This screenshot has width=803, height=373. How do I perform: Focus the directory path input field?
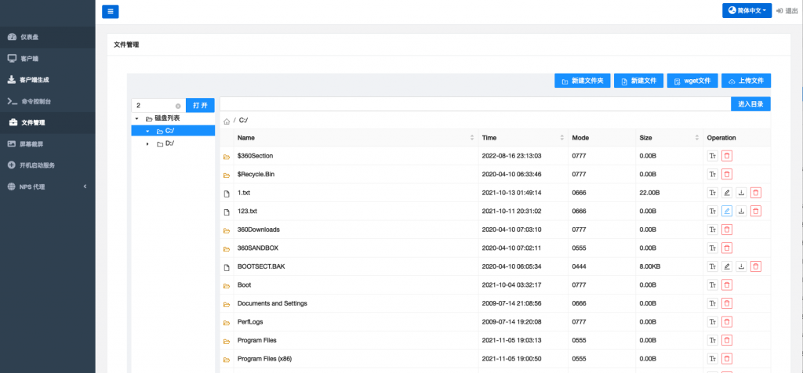coord(474,103)
